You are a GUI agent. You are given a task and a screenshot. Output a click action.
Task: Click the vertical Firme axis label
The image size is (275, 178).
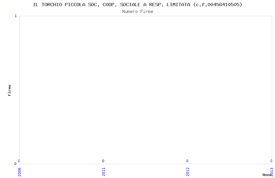tap(9, 90)
